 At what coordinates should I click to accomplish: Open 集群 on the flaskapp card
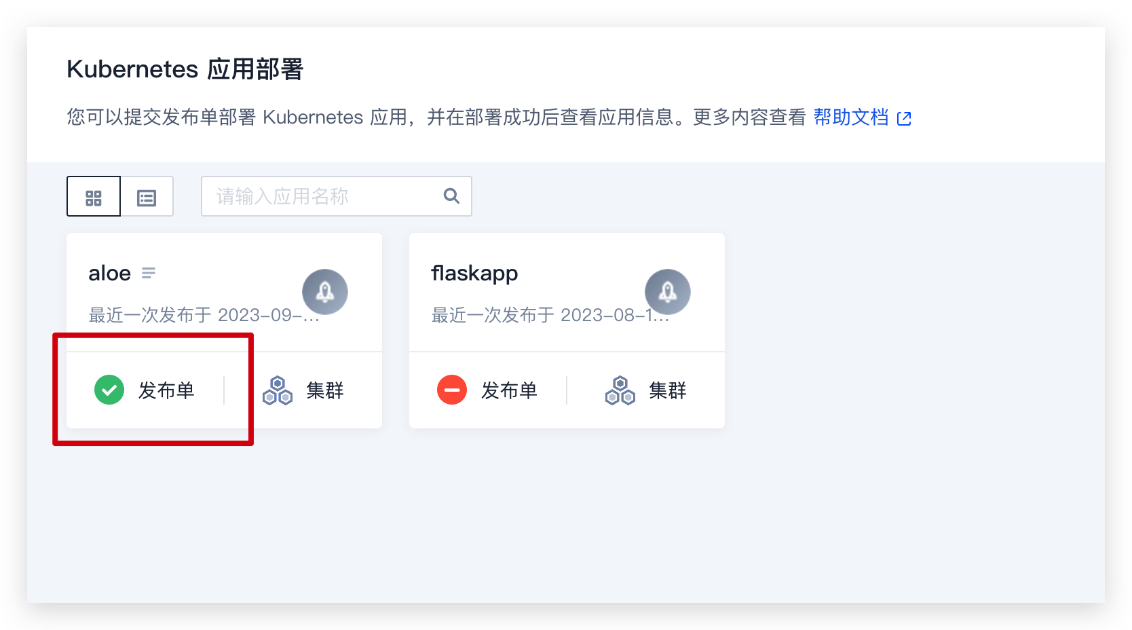coord(668,390)
